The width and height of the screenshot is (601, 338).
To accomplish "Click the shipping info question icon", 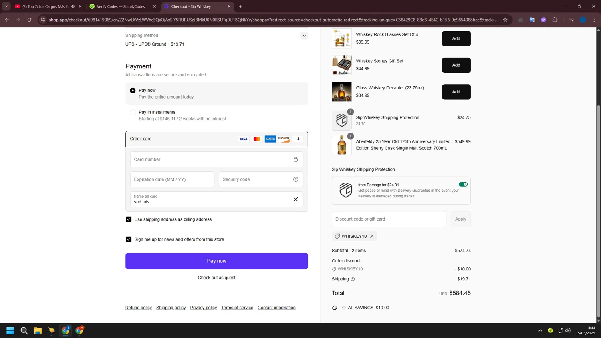I will [x=353, y=279].
